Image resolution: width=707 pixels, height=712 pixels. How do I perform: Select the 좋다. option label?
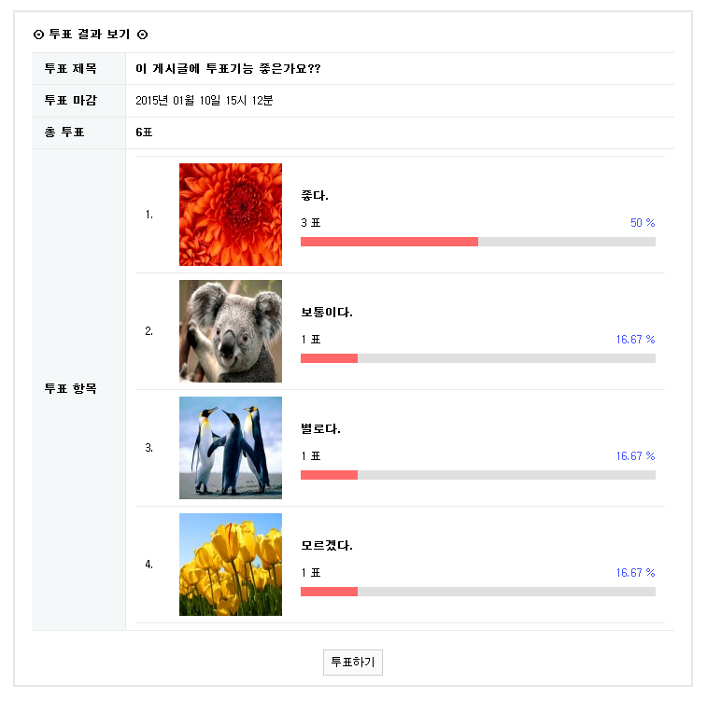point(315,196)
